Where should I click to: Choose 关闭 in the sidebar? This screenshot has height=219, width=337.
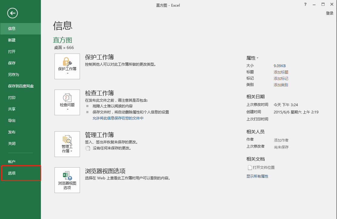(x=20, y=143)
